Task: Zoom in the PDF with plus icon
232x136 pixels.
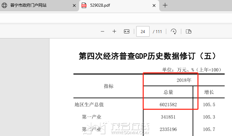Action: coord(114,31)
